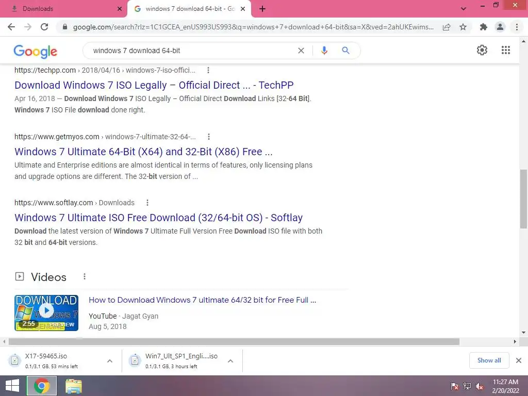Go back to the previous page
This screenshot has height=396, width=528.
click(11, 27)
